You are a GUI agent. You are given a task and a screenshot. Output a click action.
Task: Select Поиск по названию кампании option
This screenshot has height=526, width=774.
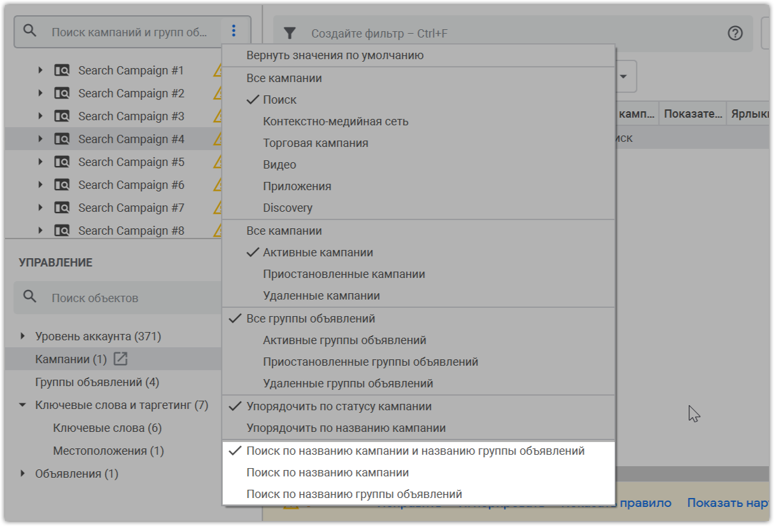pos(327,473)
